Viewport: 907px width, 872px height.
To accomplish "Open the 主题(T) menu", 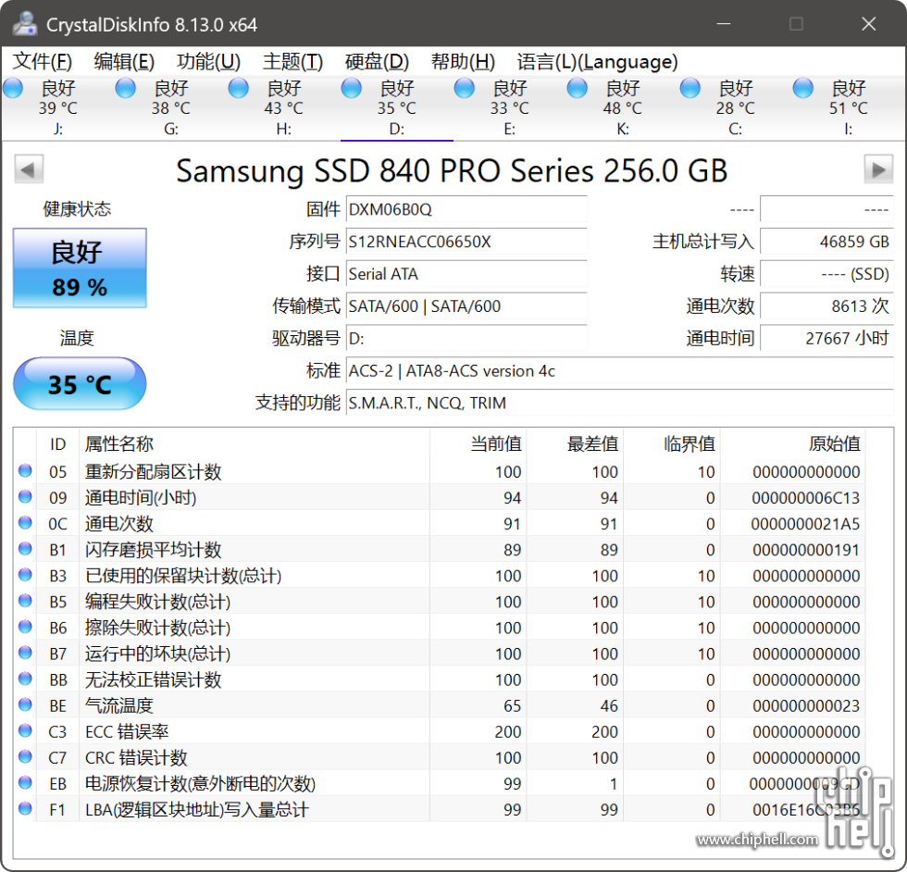I will pos(292,61).
